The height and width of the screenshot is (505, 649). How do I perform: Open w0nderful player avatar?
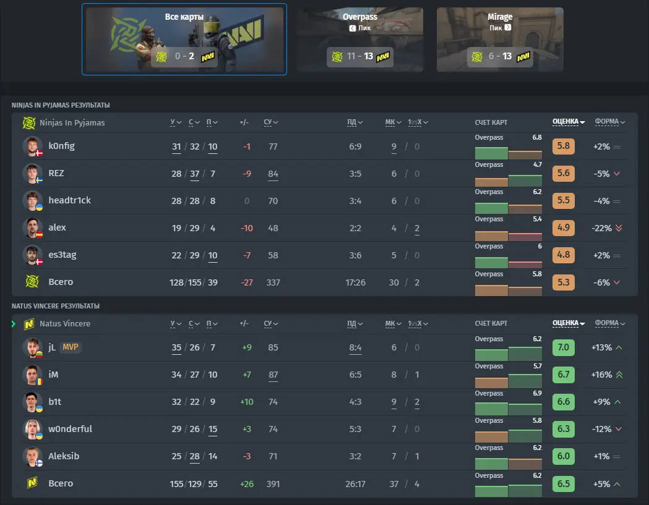point(32,430)
